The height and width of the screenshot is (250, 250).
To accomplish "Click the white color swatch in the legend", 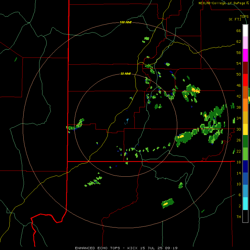I will pos(245,31).
